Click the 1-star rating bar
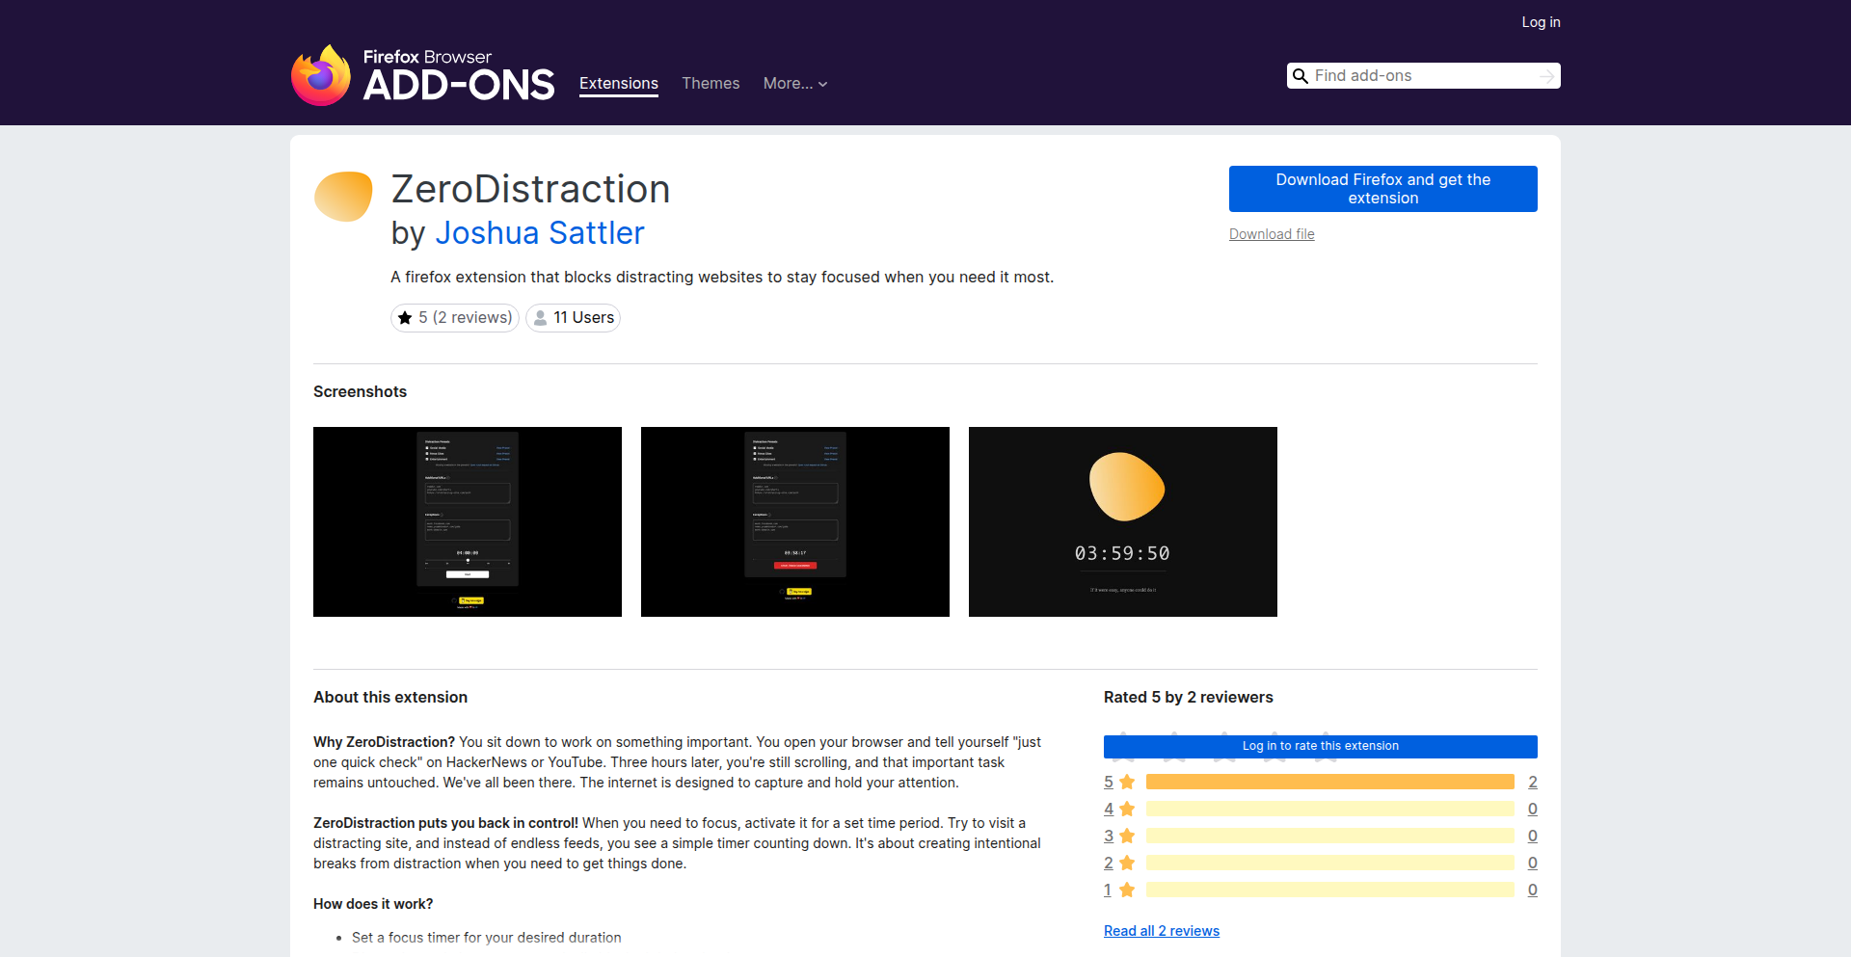 1330,890
